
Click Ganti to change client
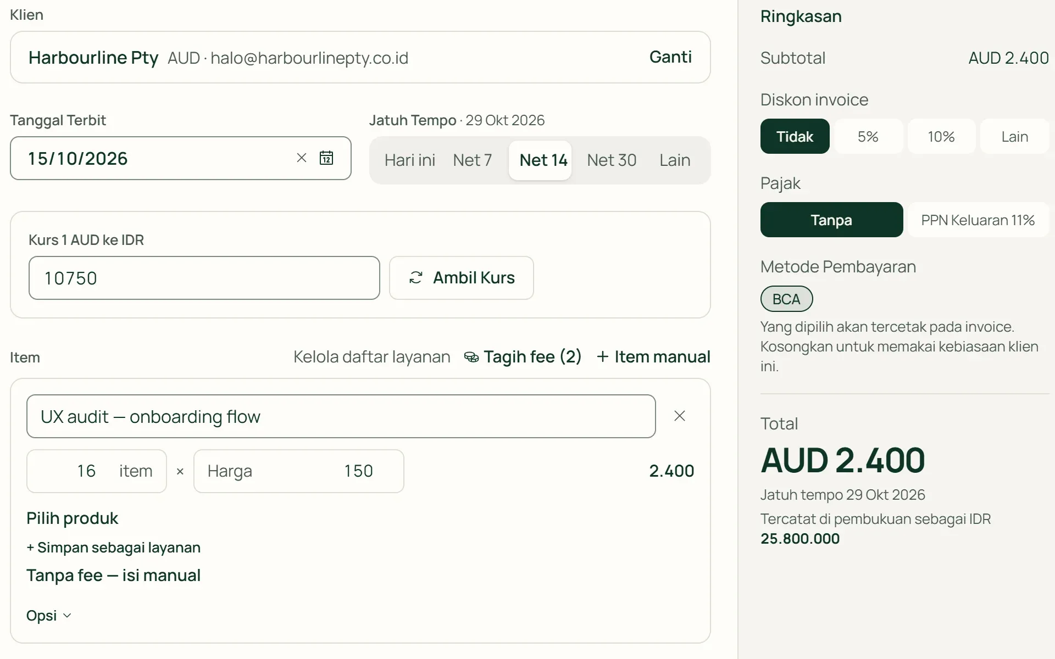pyautogui.click(x=670, y=57)
